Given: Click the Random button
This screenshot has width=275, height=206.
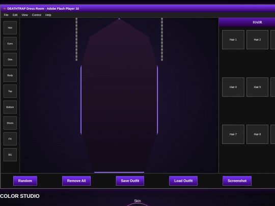Looking at the screenshot, I should point(25,181).
